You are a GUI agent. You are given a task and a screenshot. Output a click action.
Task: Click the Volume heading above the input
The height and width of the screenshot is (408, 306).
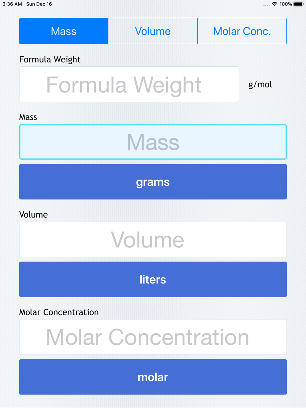pos(33,214)
